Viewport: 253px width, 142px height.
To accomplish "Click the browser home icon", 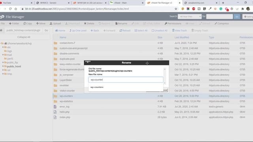I will 16,9.
